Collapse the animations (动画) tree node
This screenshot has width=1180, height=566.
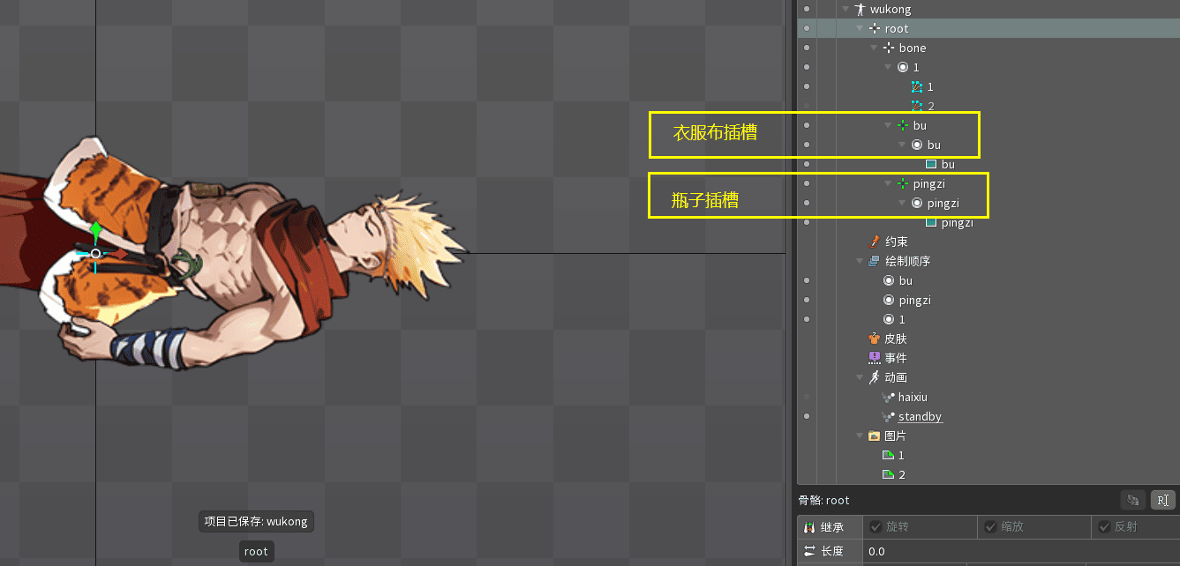(861, 377)
